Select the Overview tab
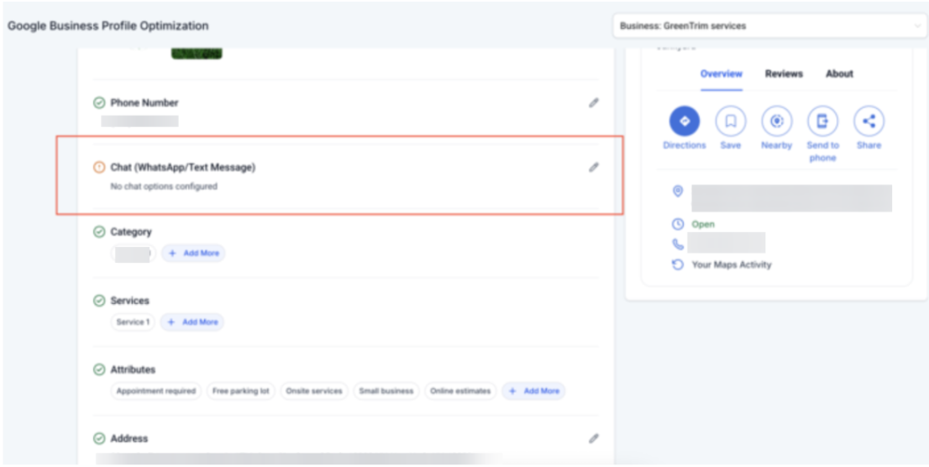Screen dimensions: 929x467 coord(722,74)
